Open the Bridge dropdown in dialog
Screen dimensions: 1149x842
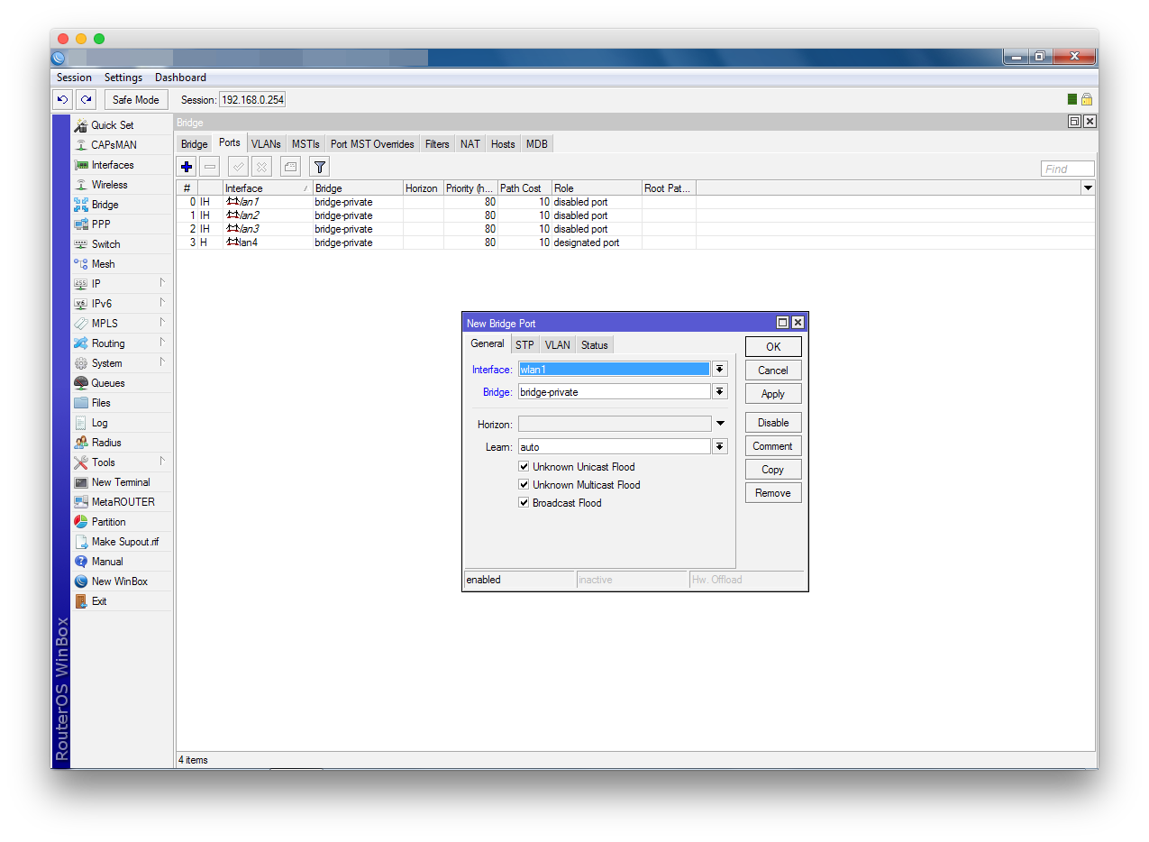[720, 392]
